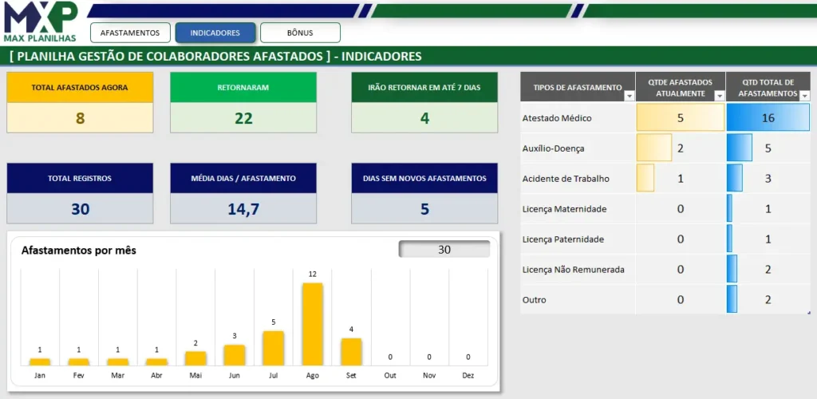Switch to the Indicadores tab

point(215,33)
